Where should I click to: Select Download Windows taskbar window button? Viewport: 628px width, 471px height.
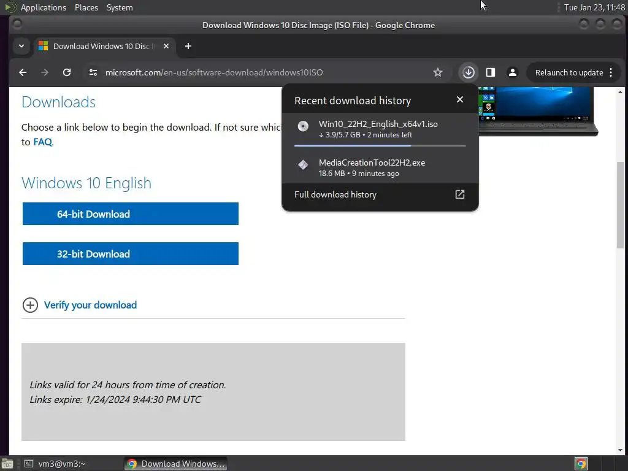tap(175, 464)
